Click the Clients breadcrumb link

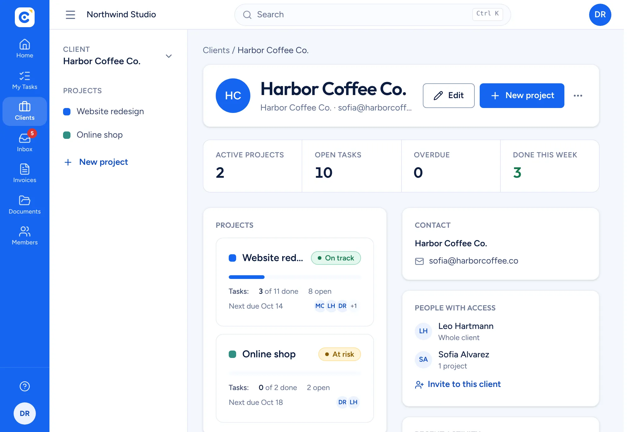coord(216,50)
